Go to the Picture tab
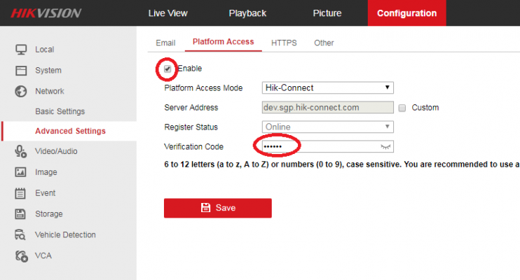Viewport: 520px width, 280px height. (327, 13)
